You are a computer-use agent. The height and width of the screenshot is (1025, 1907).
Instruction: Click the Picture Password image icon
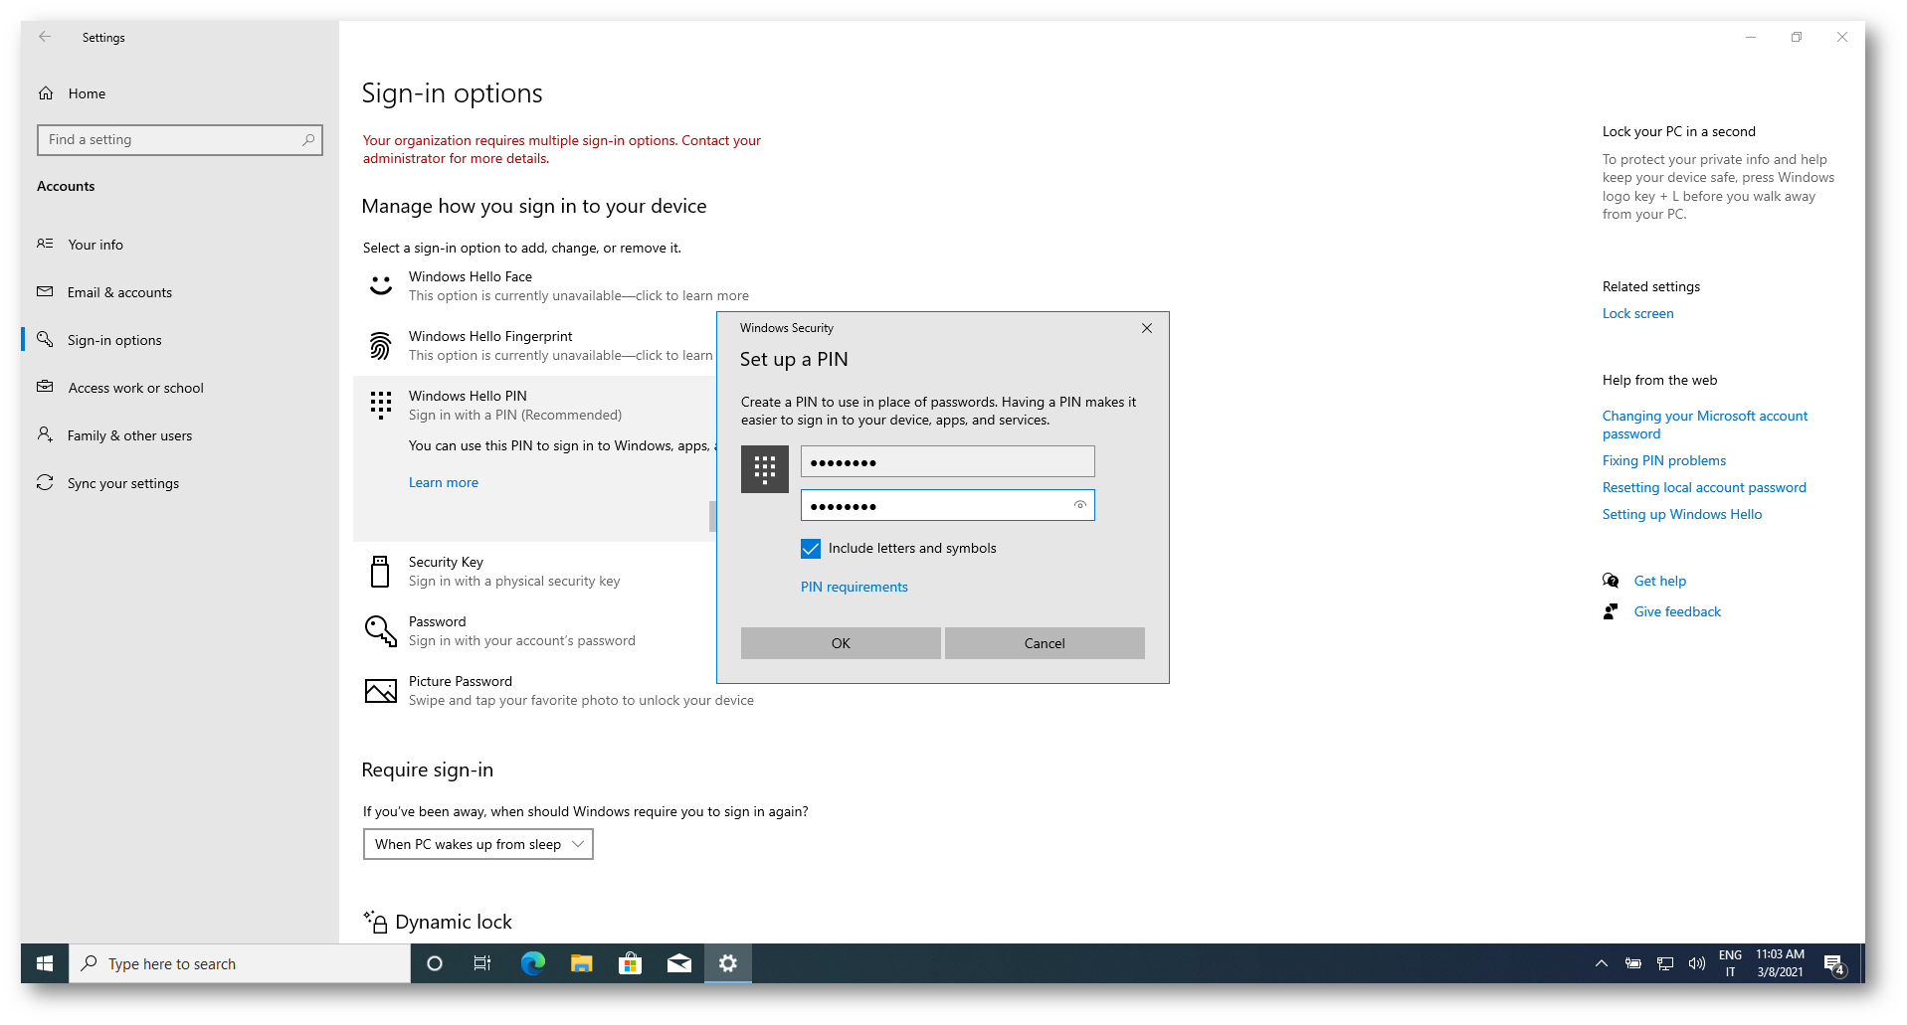(x=381, y=690)
